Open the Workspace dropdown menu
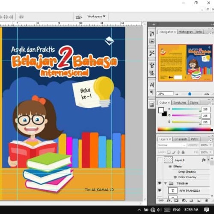This screenshot has height=214, width=214. 96,16
